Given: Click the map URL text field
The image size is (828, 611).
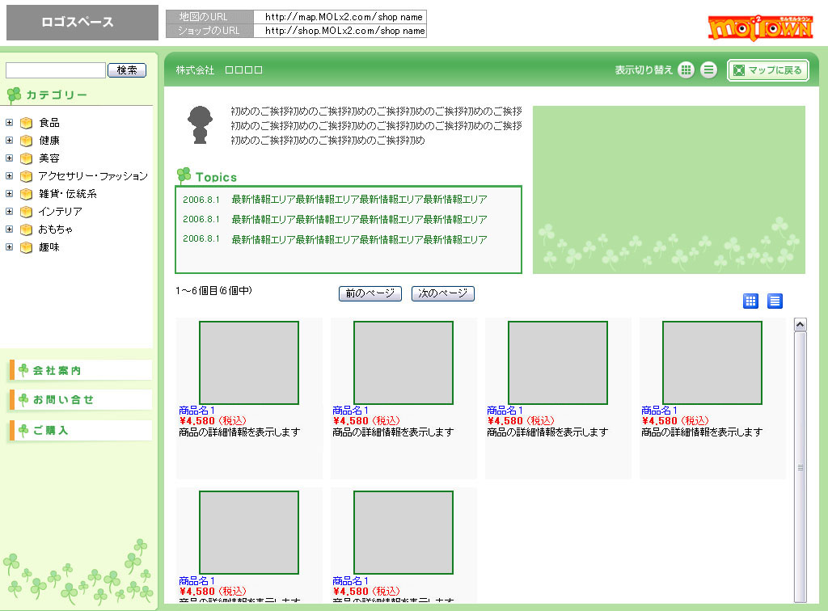Looking at the screenshot, I should click(x=340, y=17).
